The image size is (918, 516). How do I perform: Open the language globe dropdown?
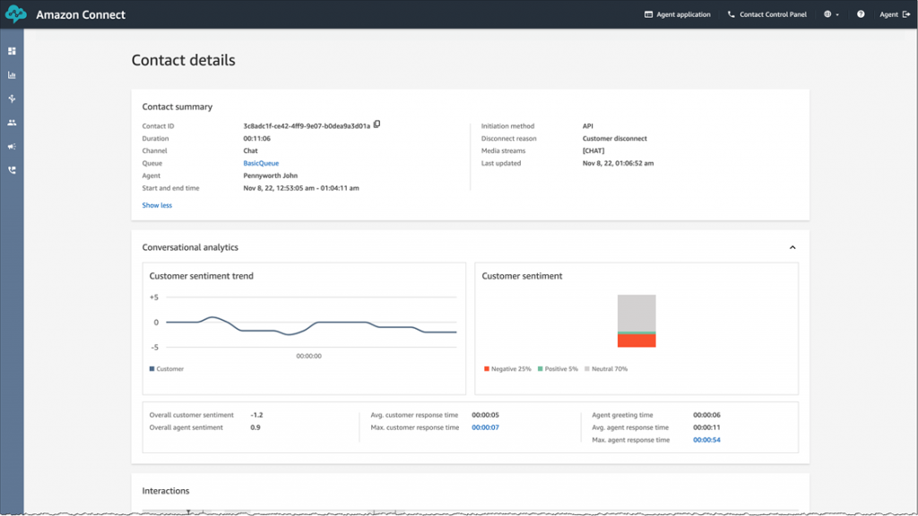coord(830,14)
